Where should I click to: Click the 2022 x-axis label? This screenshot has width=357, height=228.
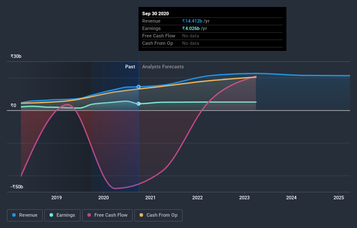197,198
